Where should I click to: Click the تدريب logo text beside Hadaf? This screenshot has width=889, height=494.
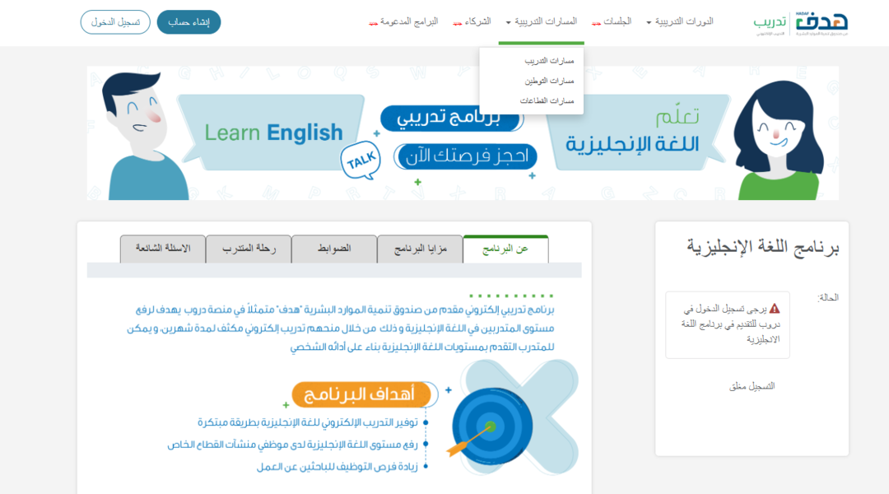pyautogui.click(x=770, y=23)
